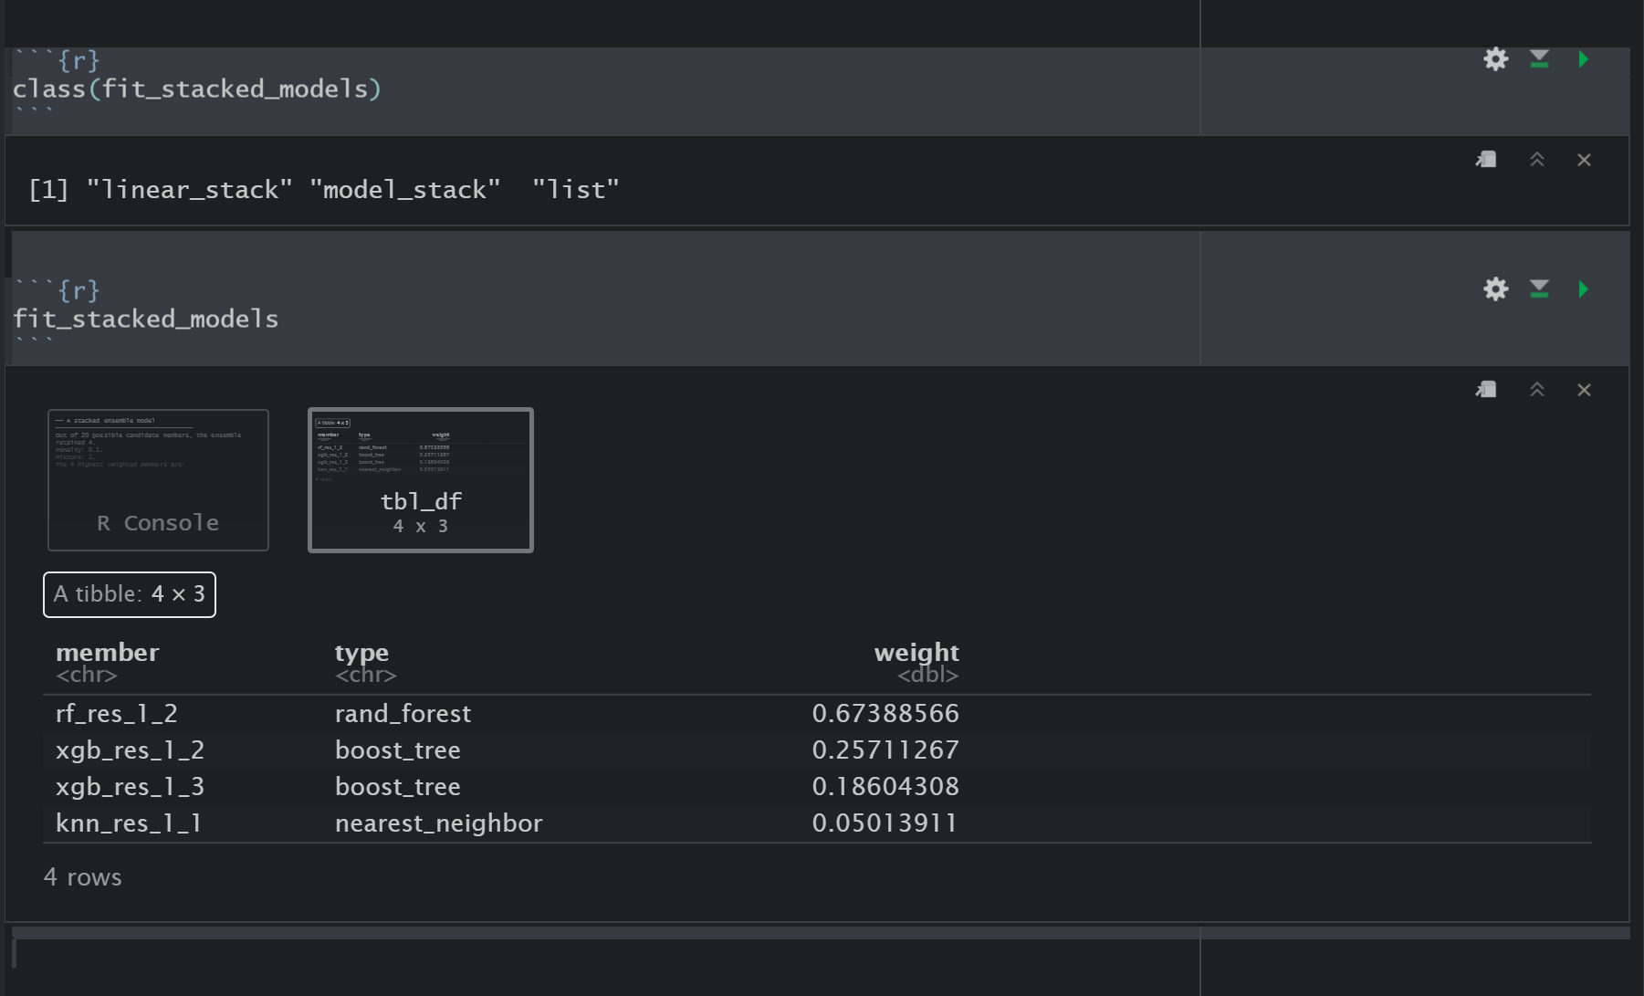Click the '4 rows' label below the table
The image size is (1644, 996).
click(x=83, y=876)
